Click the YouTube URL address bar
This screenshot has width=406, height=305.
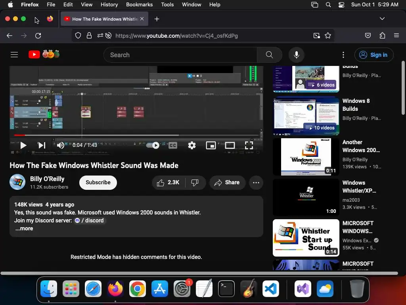[x=176, y=36]
